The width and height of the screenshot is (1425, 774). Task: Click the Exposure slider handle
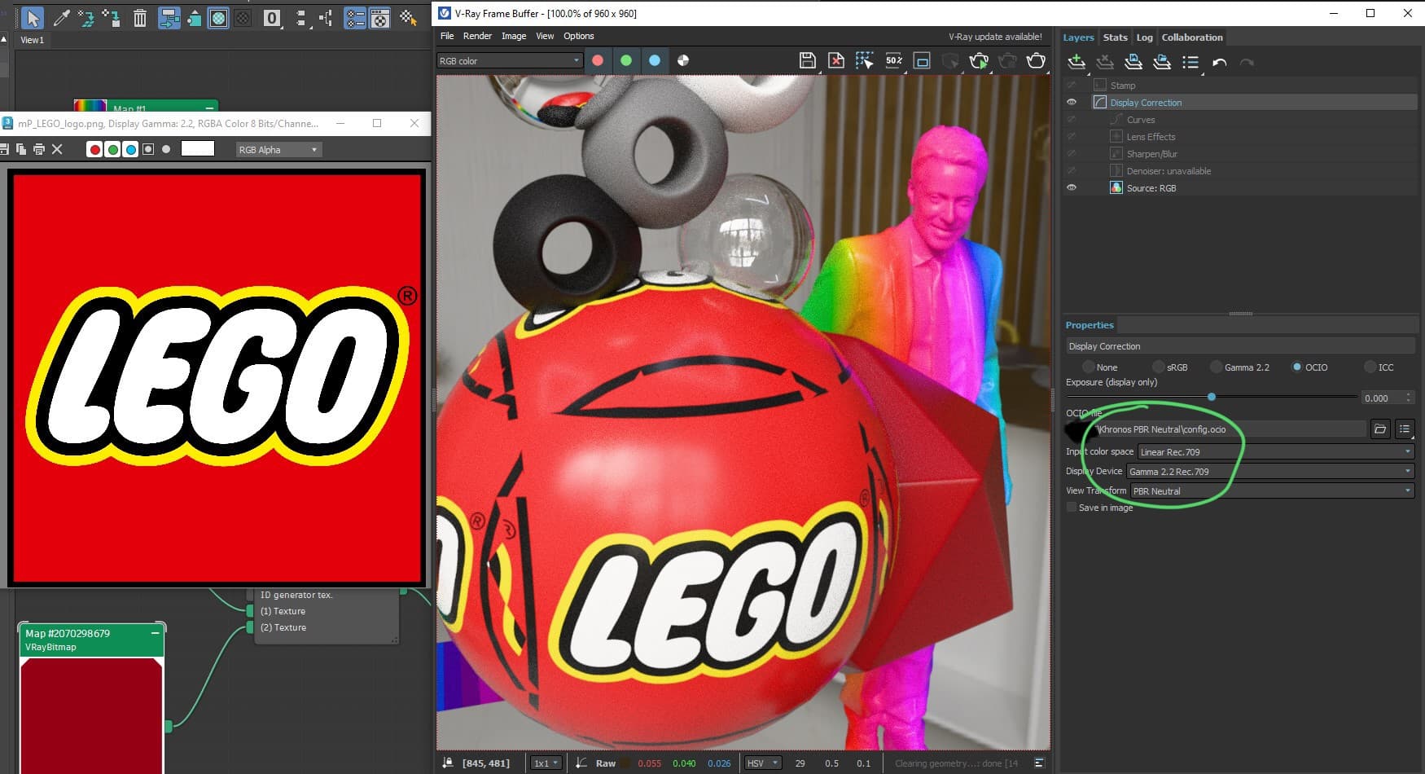coord(1212,397)
